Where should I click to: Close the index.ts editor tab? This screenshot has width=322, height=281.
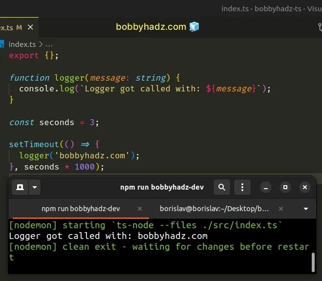click(x=30, y=27)
